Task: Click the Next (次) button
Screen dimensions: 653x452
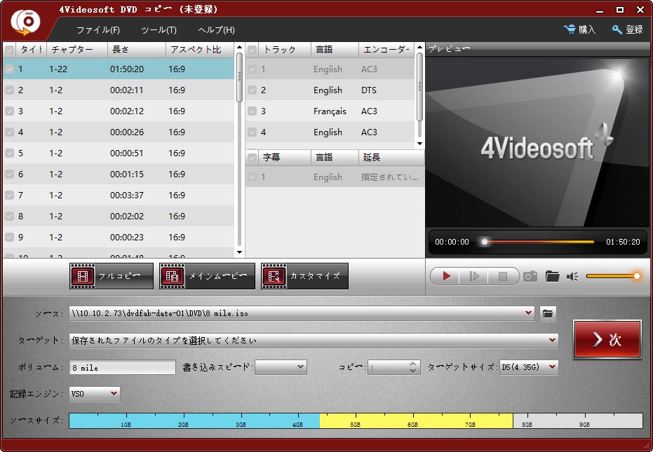Action: (607, 339)
